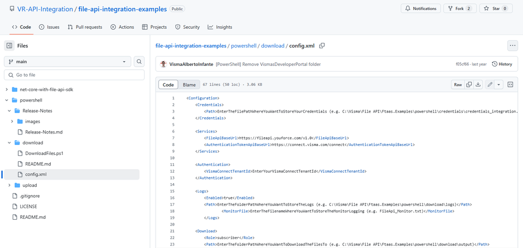Collapse the powershell folder chevron
Image resolution: width=523 pixels, height=248 pixels.
[7, 100]
